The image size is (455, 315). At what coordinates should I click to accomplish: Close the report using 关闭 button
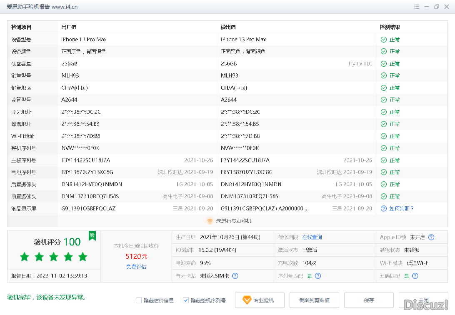(423, 300)
